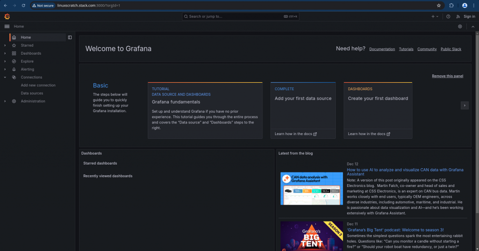Image resolution: width=479 pixels, height=251 pixels.
Task: Open the plus New dropdown menu
Action: pos(435,16)
